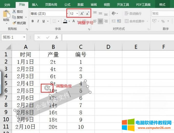The image size is (174, 133).
Task: Click the rotation handle on the watermark shape
Action: [x=47, y=88]
